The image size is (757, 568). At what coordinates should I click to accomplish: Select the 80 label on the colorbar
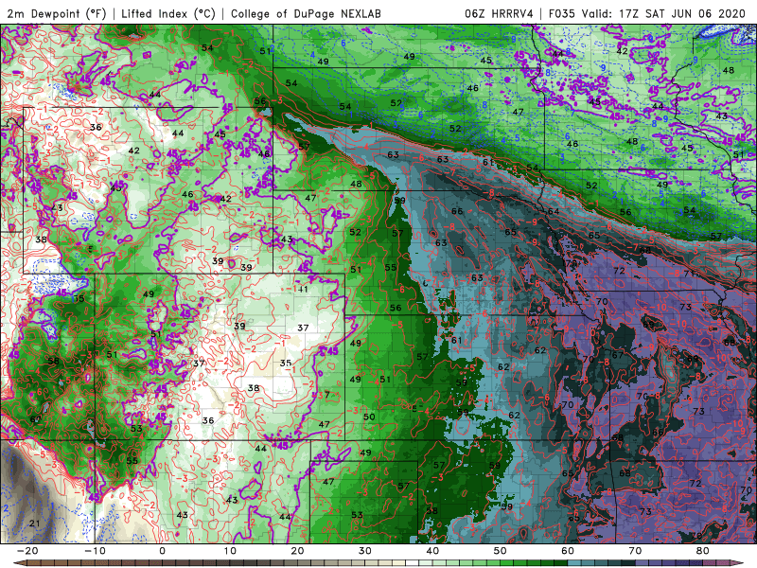tap(703, 551)
